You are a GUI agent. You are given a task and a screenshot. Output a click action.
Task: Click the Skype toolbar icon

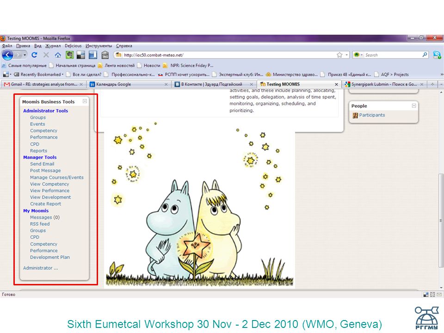[x=437, y=55]
